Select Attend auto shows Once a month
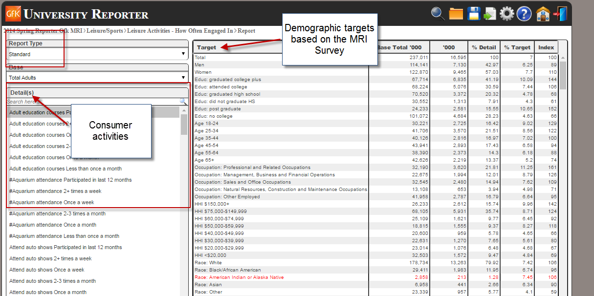Image resolution: width=594 pixels, height=296 pixels. 93,292
